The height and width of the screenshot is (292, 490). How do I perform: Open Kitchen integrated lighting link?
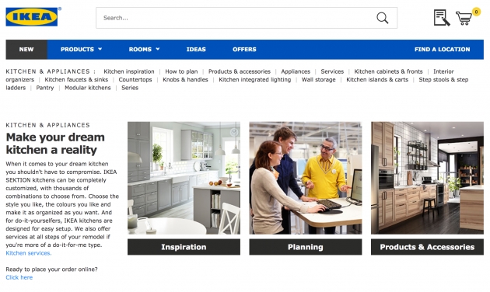pos(254,79)
